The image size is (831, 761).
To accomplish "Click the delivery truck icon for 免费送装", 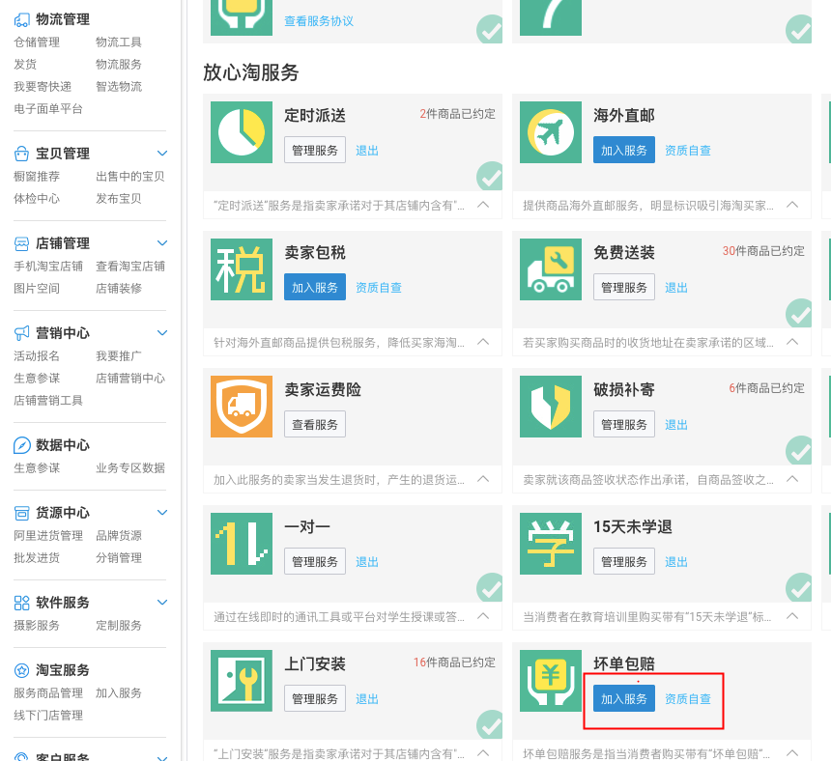I will tap(550, 271).
